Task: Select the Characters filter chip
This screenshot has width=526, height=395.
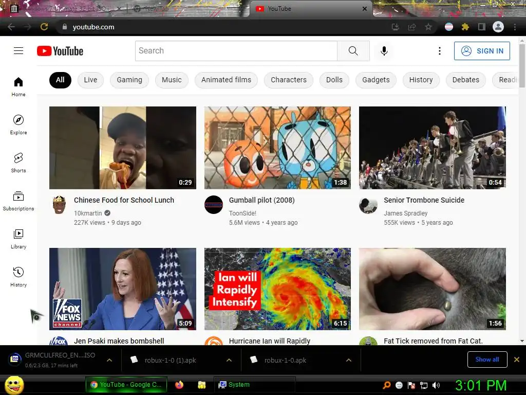Action: pos(289,80)
